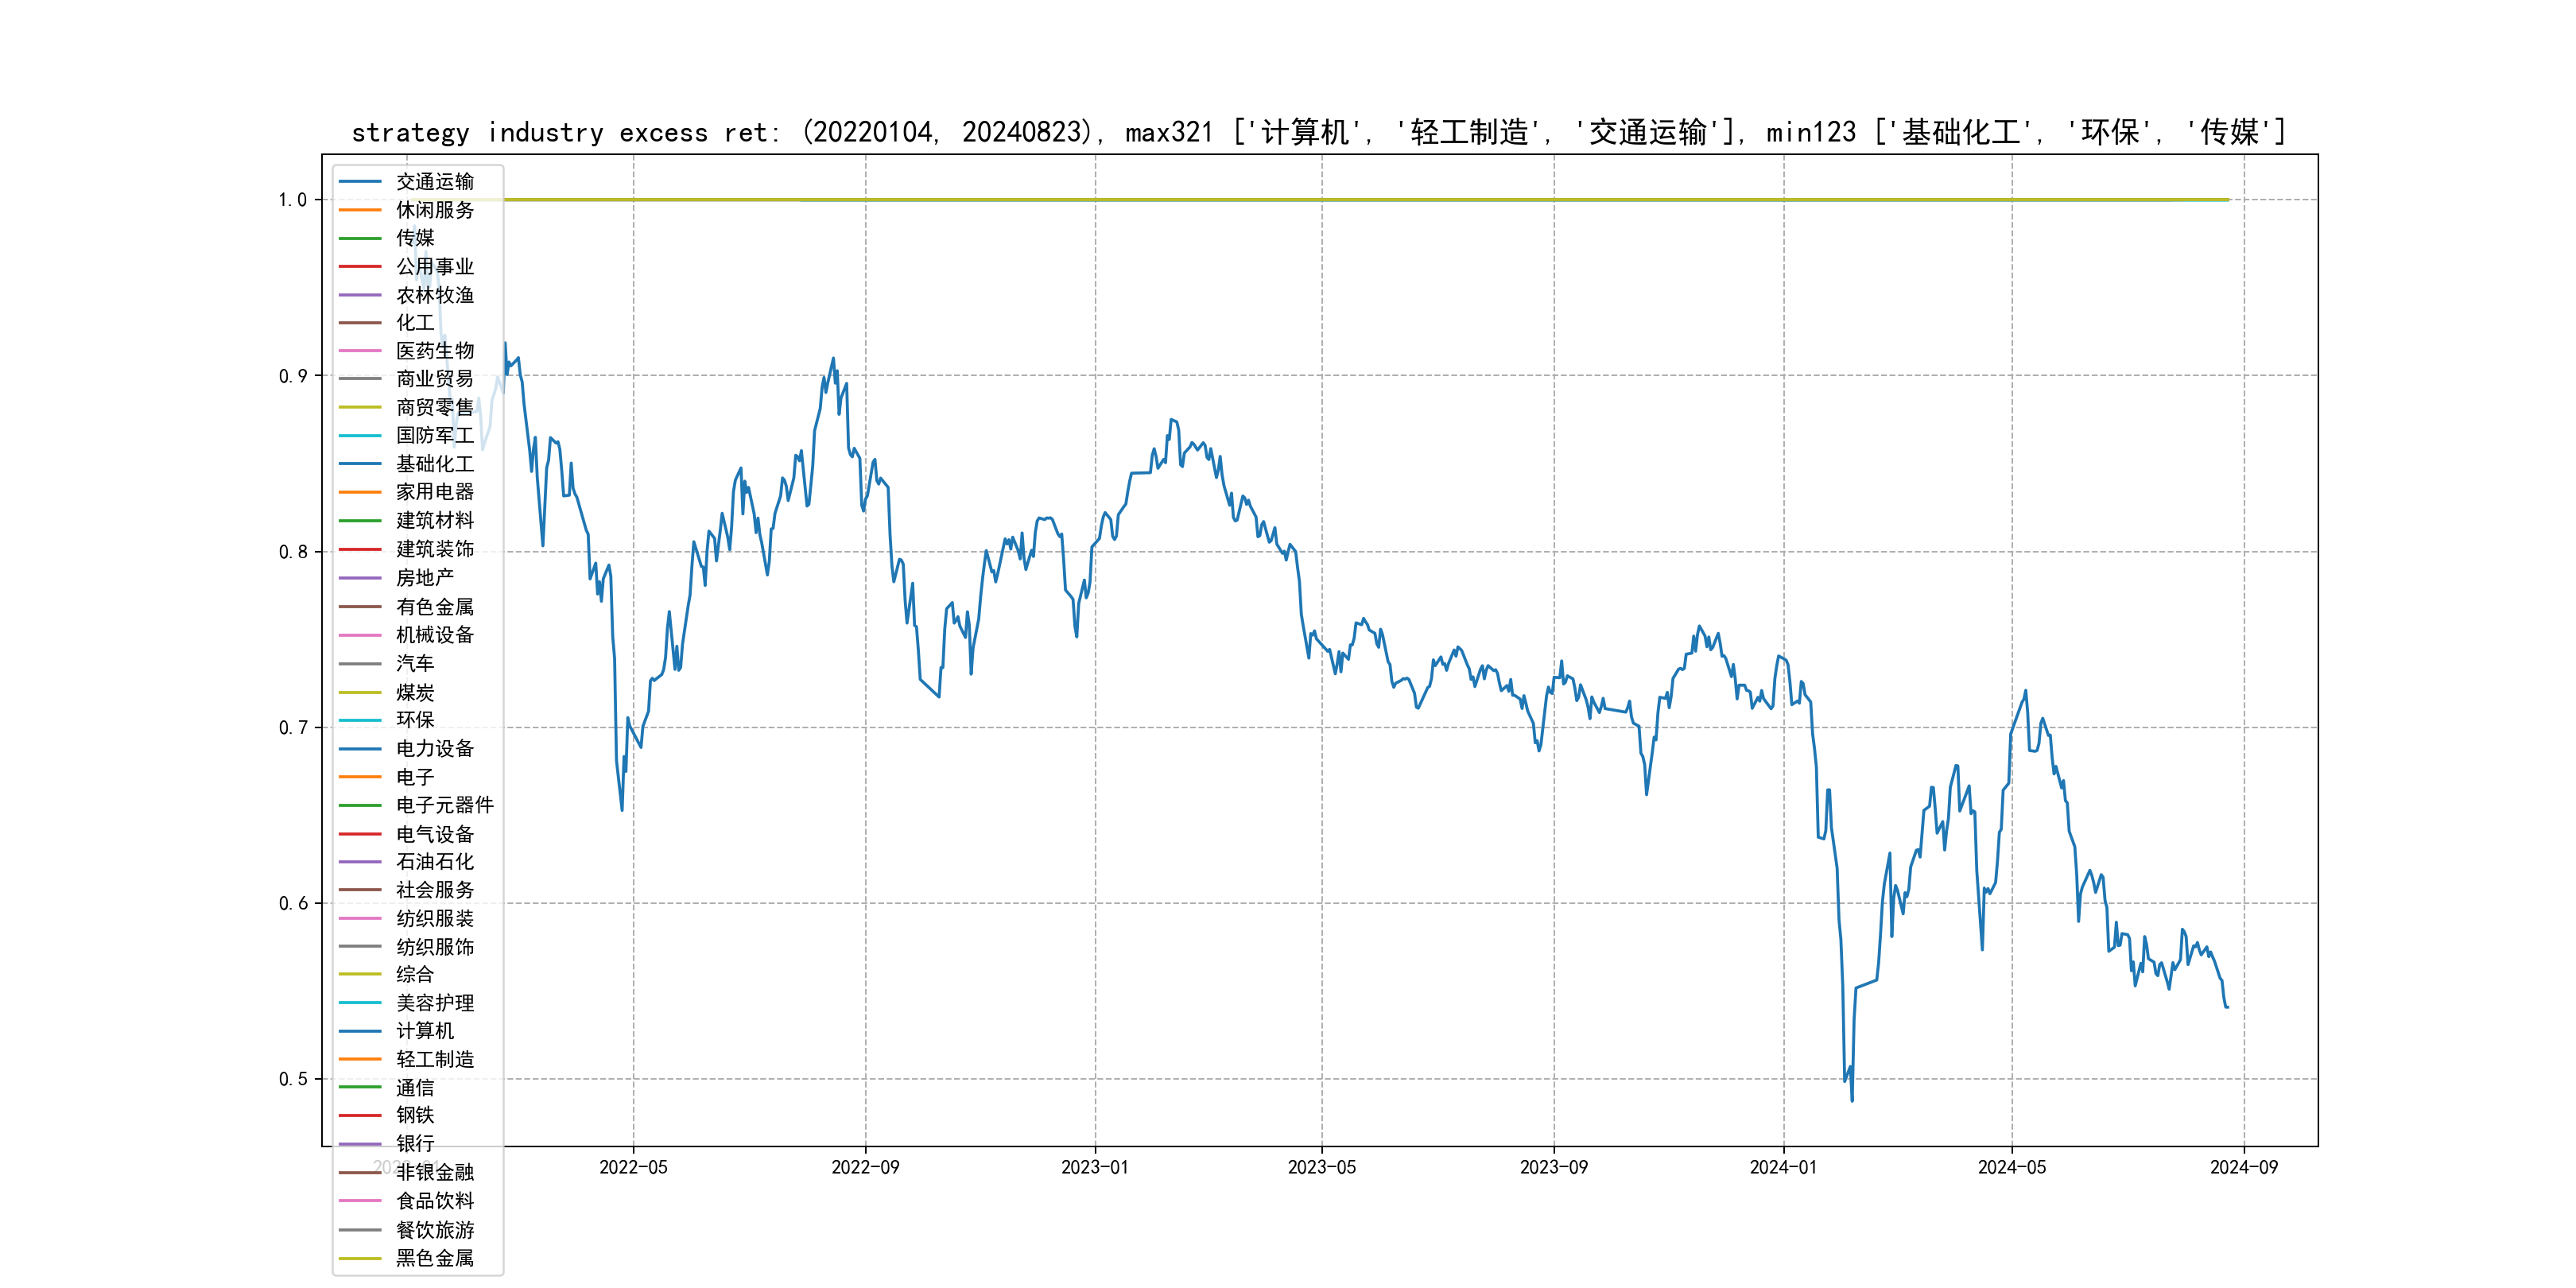2576x1288 pixels.
Task: Click the 电子元器件 legend label
Action: coord(444,805)
